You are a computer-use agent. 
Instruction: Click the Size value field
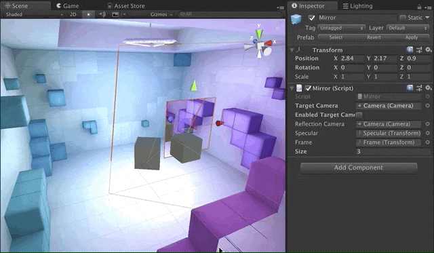pos(393,151)
